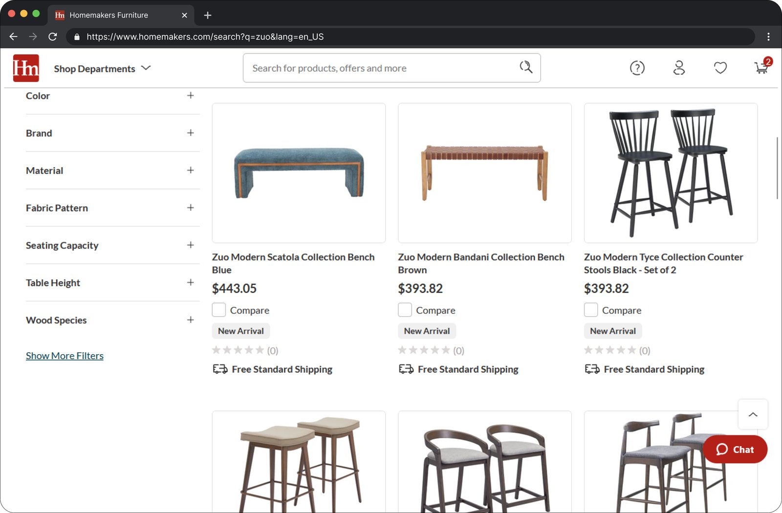Click the back-to-top arrow button
This screenshot has height=513, width=782.
click(753, 414)
